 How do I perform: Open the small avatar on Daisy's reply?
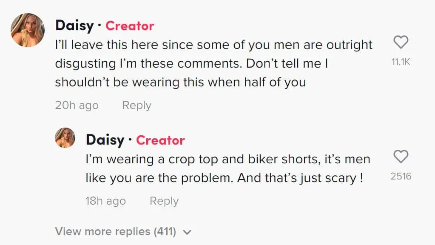tap(65, 138)
